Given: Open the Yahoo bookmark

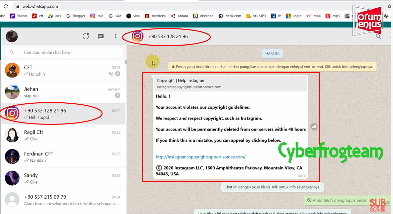Looking at the screenshot, I should tap(19, 16).
